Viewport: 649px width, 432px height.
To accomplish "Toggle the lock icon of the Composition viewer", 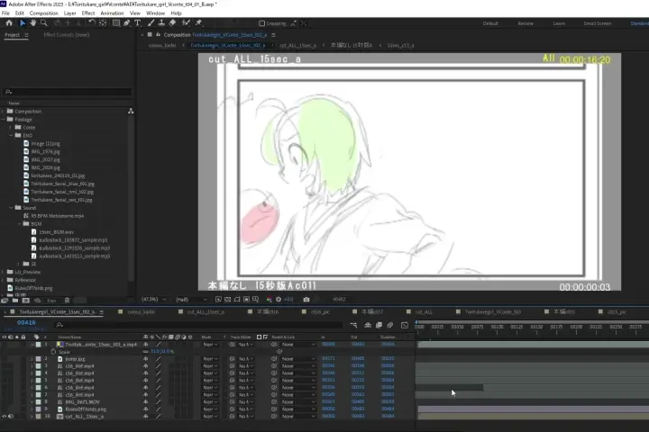I will (158, 35).
